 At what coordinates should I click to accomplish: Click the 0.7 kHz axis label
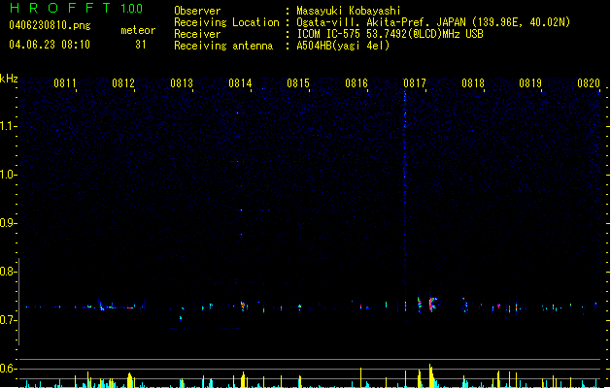click(x=8, y=320)
